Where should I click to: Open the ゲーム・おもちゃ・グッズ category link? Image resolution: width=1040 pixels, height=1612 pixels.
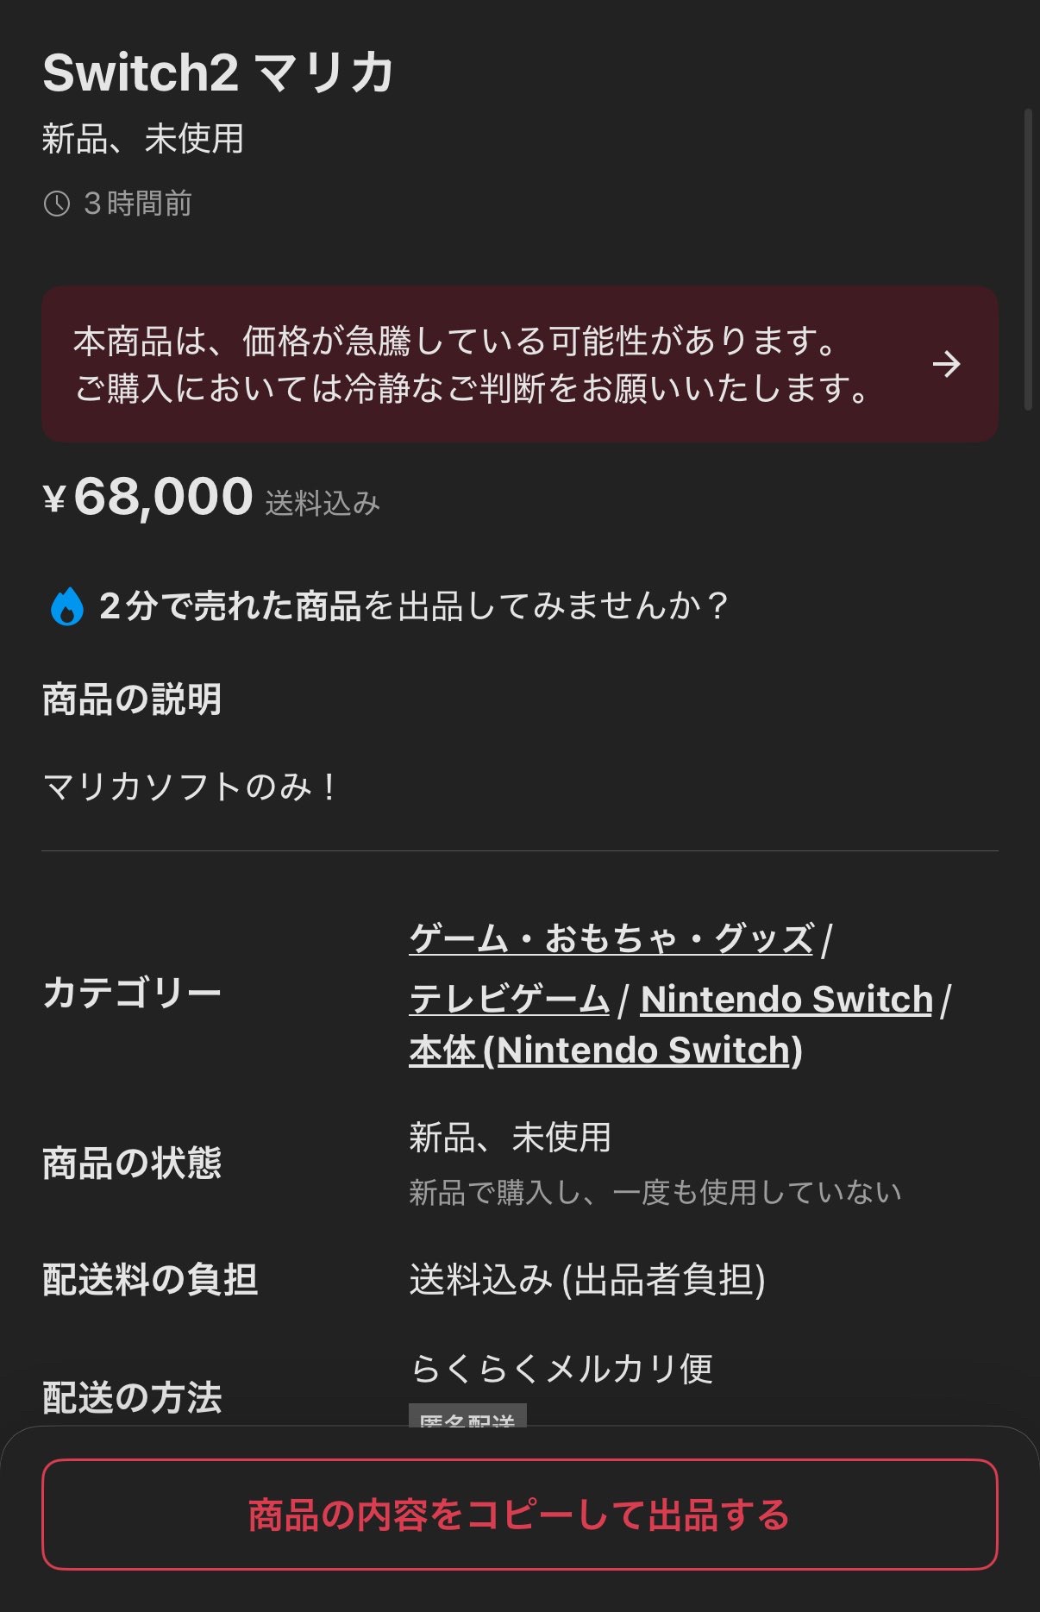point(611,938)
